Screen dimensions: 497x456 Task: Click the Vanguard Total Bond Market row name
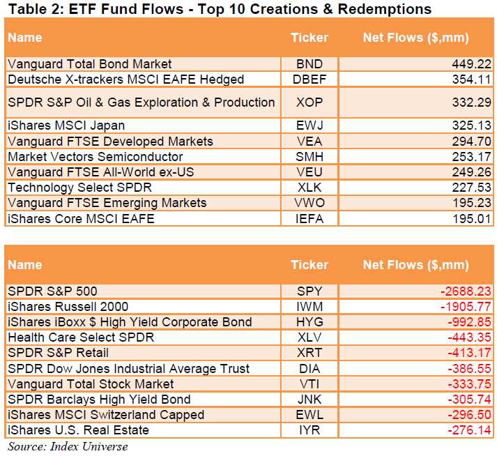90,64
